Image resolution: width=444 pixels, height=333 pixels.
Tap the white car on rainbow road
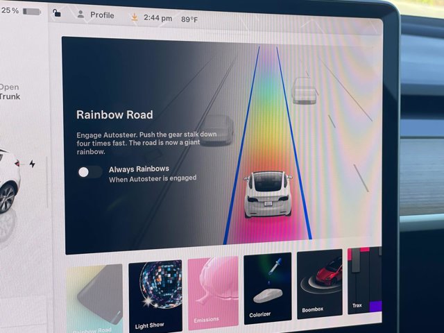point(267,194)
